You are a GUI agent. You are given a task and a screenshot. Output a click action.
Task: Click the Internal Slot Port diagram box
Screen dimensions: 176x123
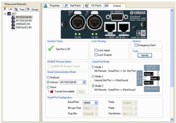[152, 68]
